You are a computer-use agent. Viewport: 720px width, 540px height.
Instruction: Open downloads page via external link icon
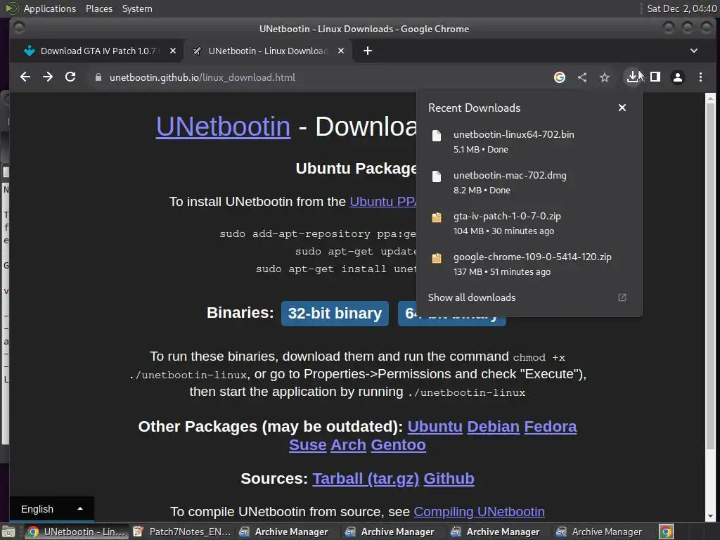pyautogui.click(x=622, y=297)
